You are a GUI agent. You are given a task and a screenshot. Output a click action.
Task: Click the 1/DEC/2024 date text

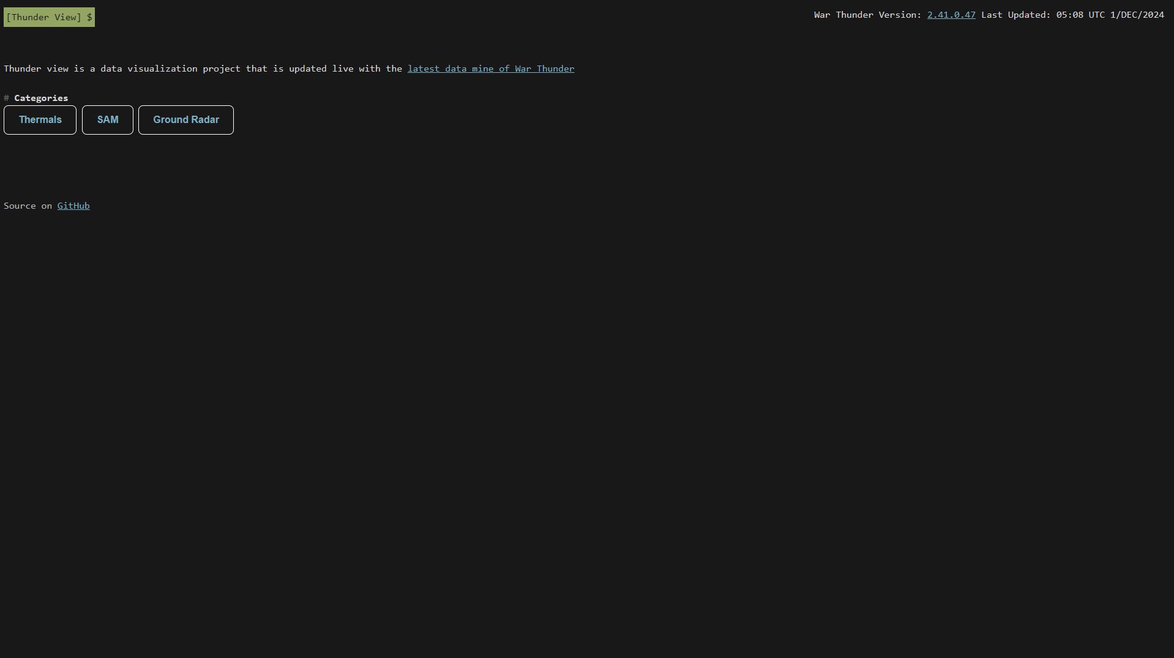point(1137,15)
